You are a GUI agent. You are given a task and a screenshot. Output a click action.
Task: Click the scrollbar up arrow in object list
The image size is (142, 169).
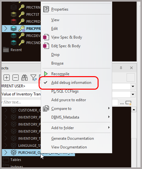pyautogui.click(x=134, y=110)
